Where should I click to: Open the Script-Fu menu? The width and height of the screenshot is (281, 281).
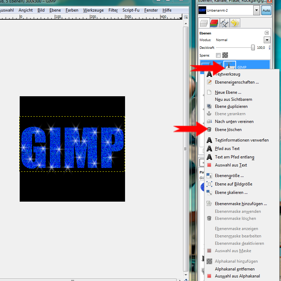[x=131, y=10]
